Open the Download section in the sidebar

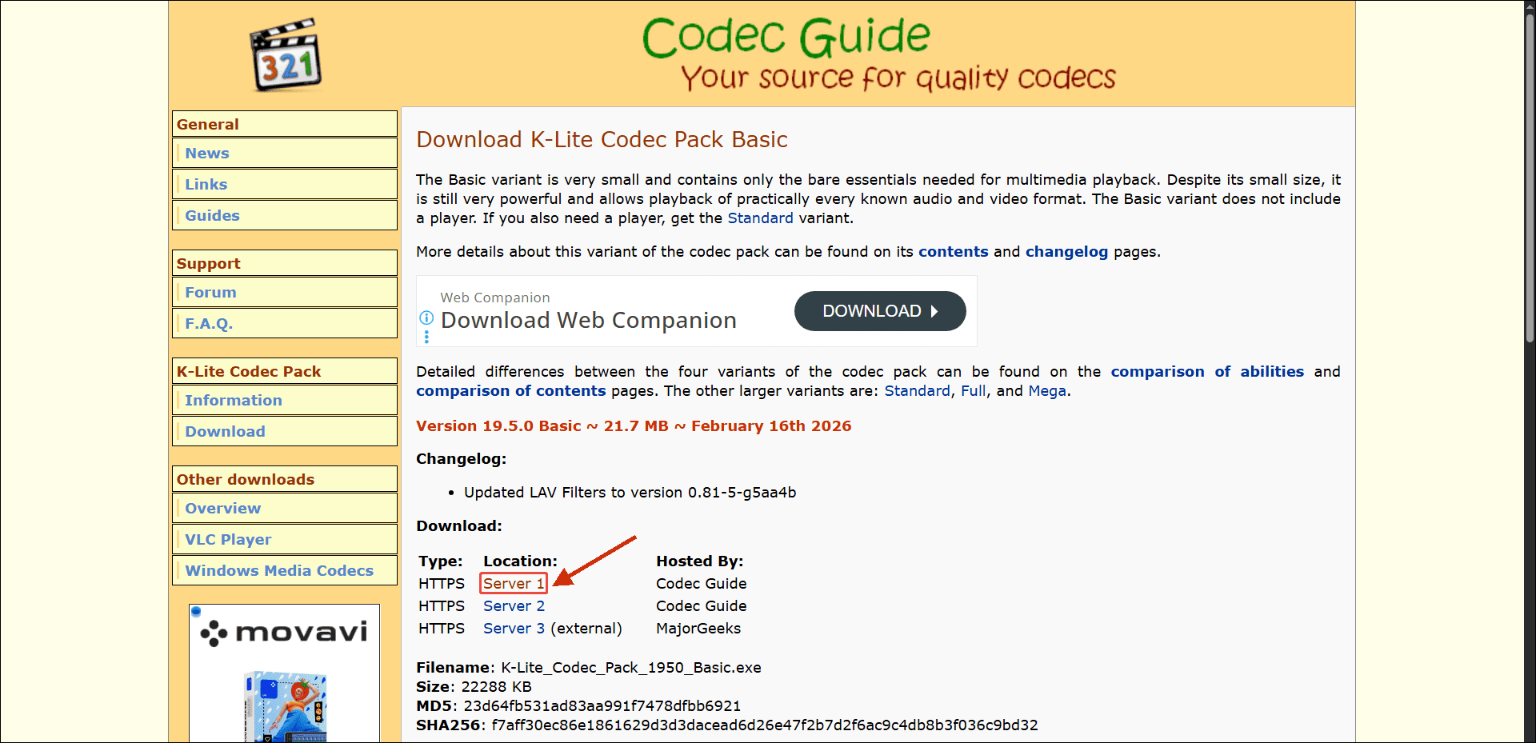(x=225, y=431)
